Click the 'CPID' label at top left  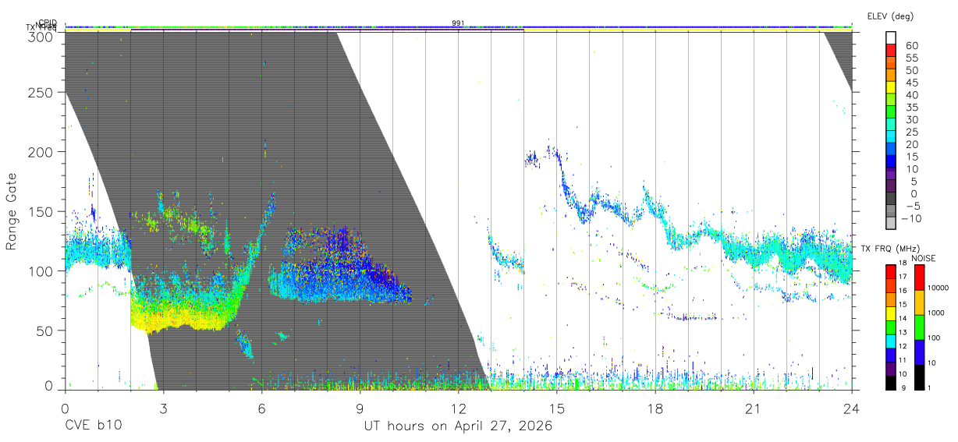click(48, 23)
